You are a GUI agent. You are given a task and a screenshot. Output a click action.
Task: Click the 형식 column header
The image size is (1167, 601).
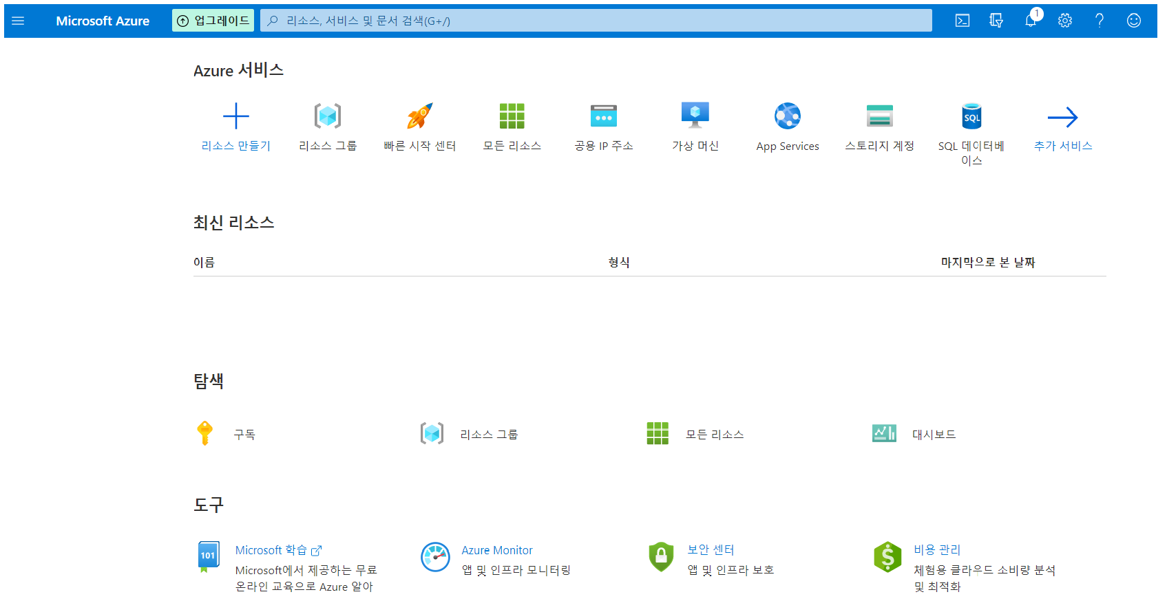(619, 262)
